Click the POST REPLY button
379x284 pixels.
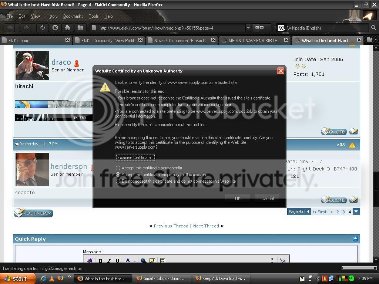33,213
